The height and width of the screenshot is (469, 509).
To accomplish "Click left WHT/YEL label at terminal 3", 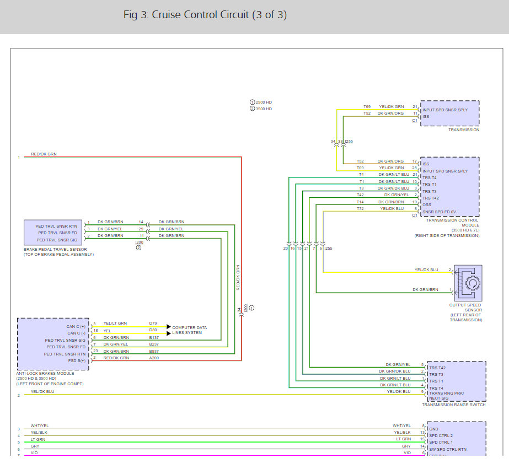I will tap(40, 426).
